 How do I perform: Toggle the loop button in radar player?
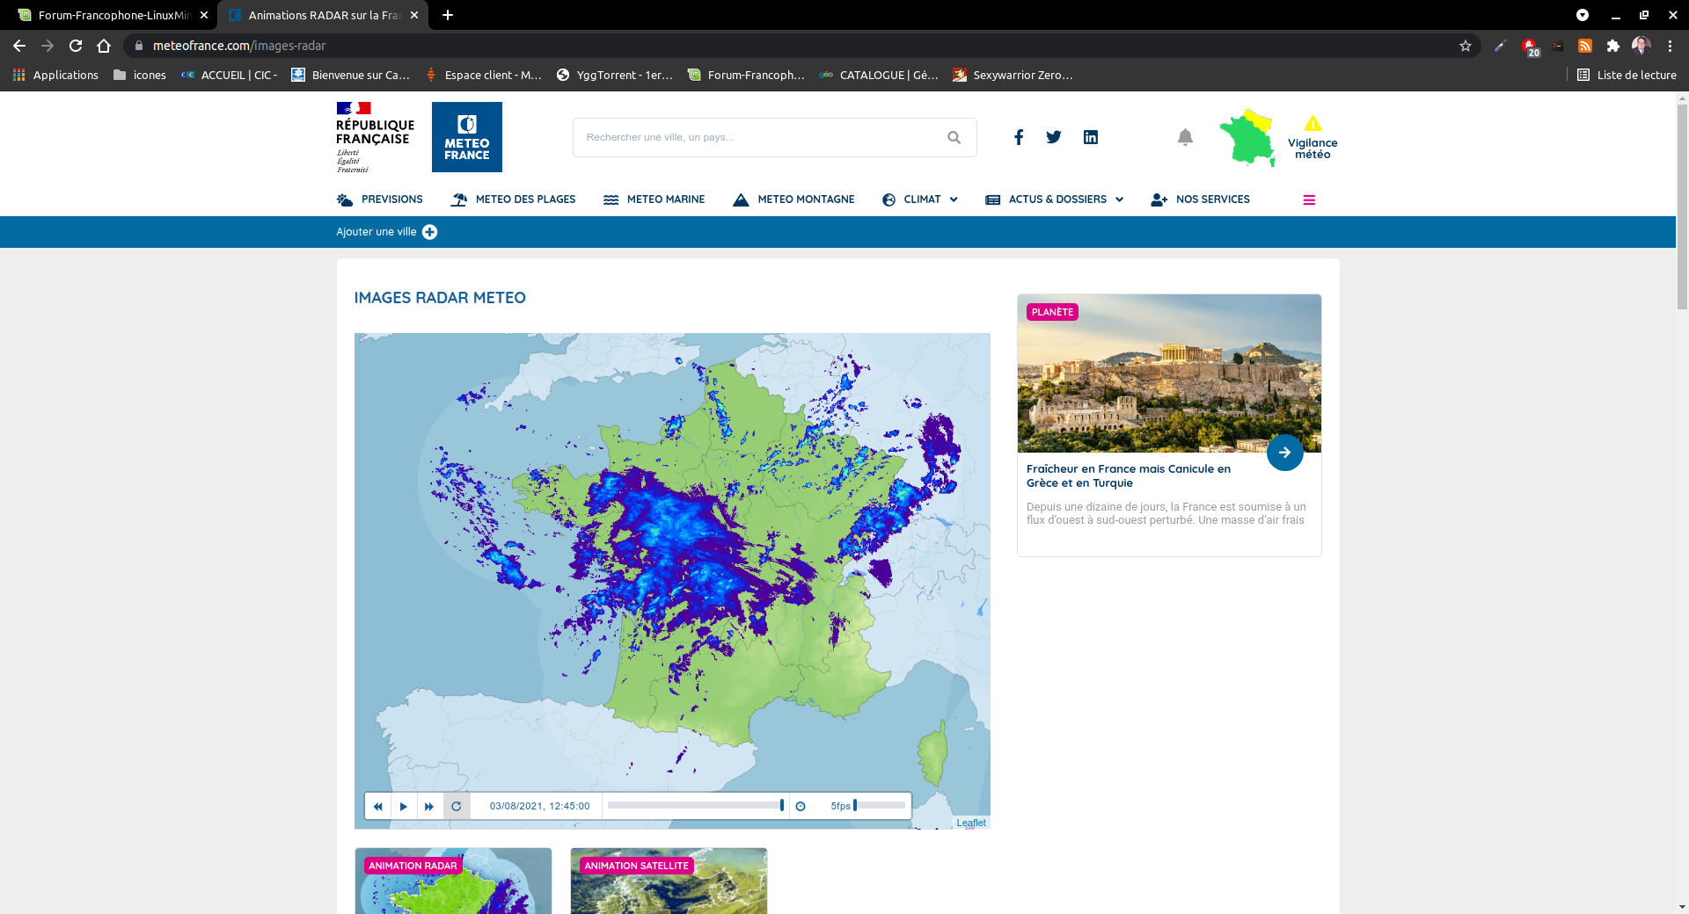coord(457,806)
